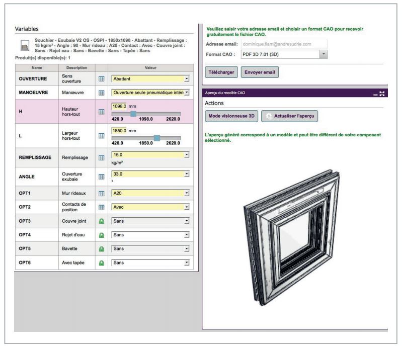Image resolution: width=402 pixels, height=348 pixels.
Task: Click the OPT6 name cell
Action: point(37,263)
